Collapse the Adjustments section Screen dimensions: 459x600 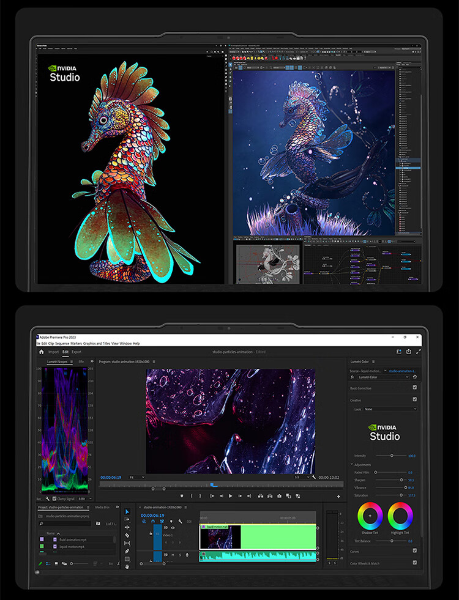coord(352,465)
